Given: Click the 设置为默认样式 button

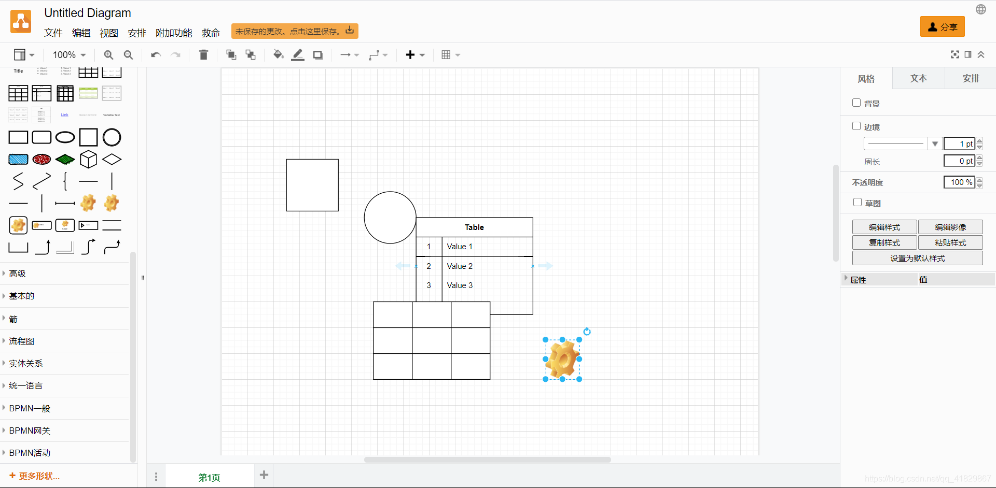Looking at the screenshot, I should coord(917,258).
